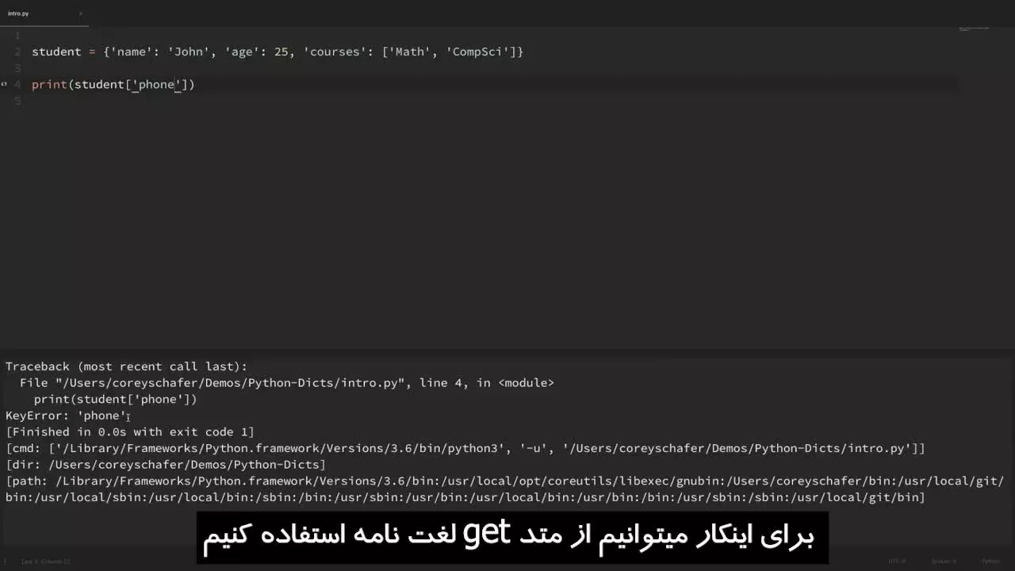Click the print keyword in editor line 4
The width and height of the screenshot is (1015, 571).
click(x=49, y=84)
